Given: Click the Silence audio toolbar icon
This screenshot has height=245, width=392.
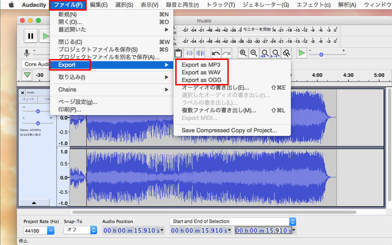Looking at the screenshot, I should point(200,53).
